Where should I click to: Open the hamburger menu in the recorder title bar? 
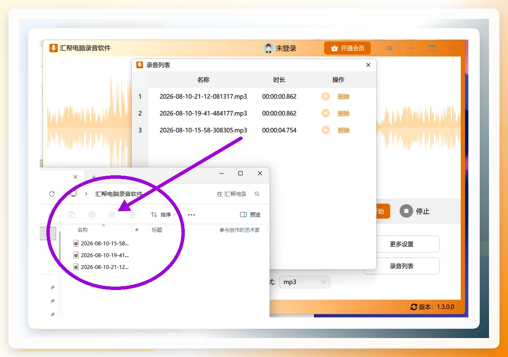390,48
